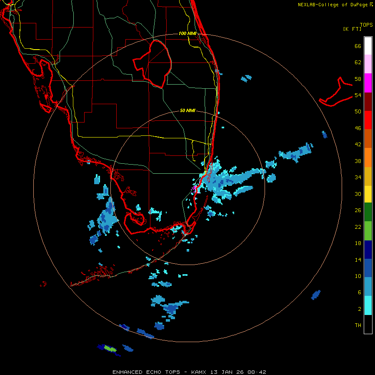Click the dark orange 42 kft legend swatch
The width and height of the screenshot is (375, 375).
(368, 138)
